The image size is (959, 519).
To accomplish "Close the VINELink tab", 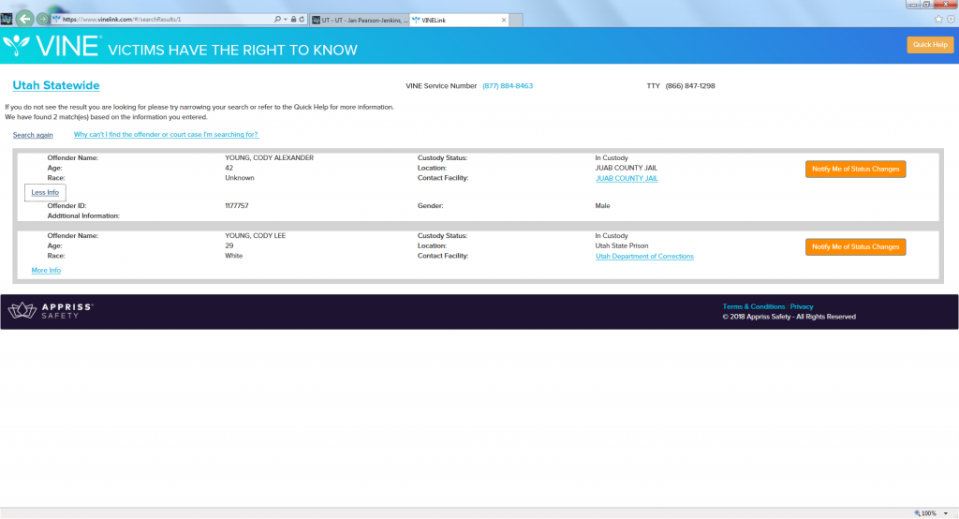I will click(504, 19).
